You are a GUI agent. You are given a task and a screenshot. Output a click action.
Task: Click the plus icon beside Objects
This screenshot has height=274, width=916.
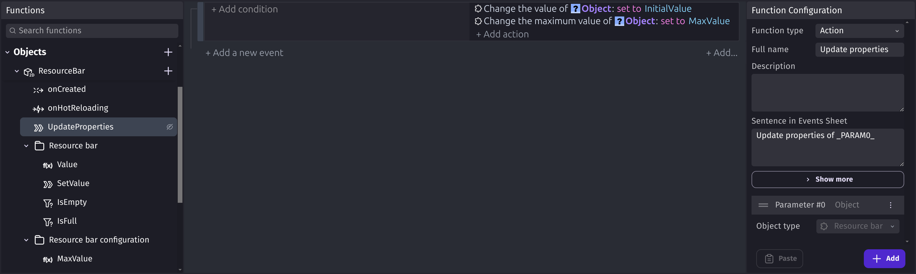(168, 52)
